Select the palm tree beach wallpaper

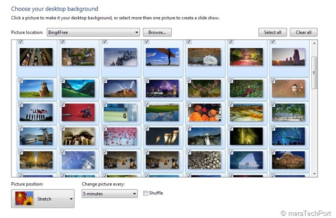(288, 112)
